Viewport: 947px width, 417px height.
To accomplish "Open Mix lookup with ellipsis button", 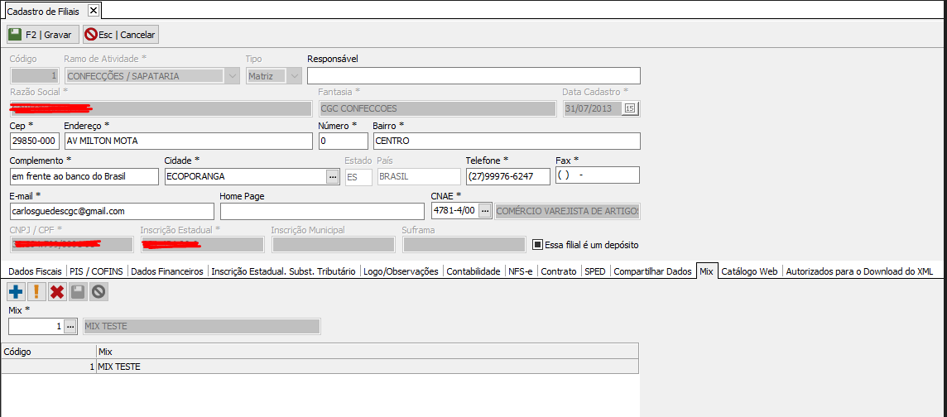I will point(70,326).
